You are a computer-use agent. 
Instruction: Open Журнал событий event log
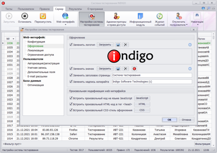(160, 19)
